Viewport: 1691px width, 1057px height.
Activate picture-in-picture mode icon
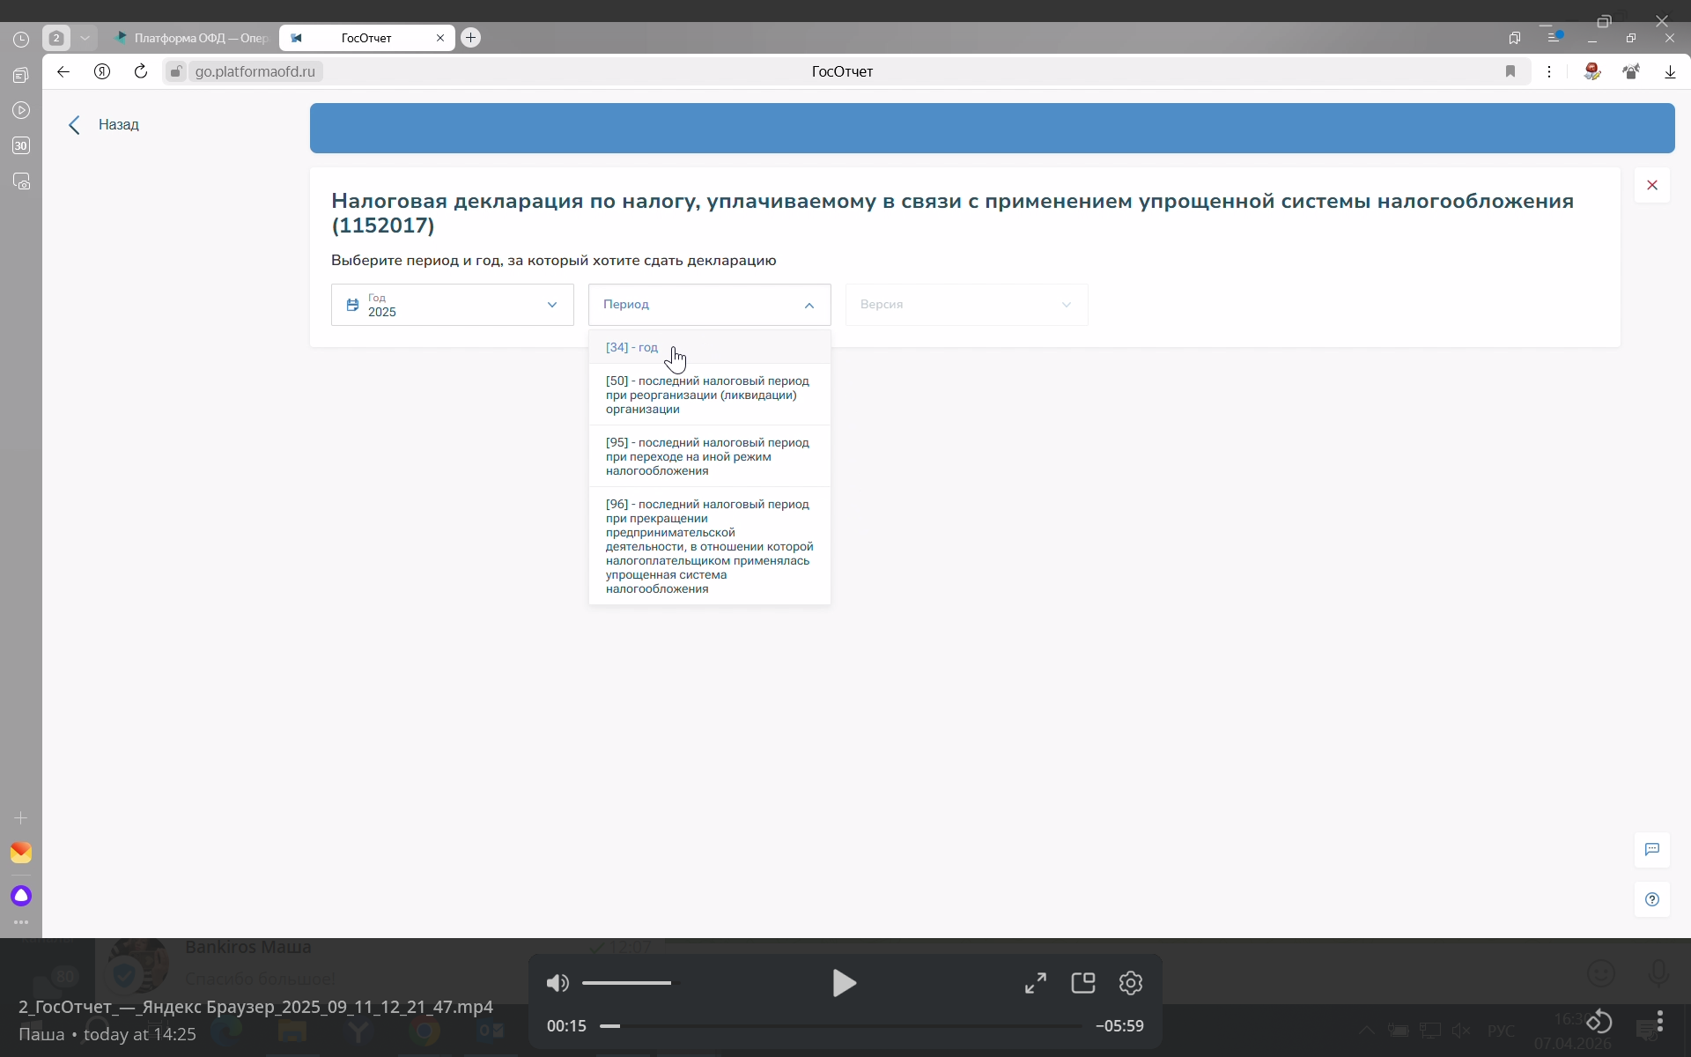point(1083,983)
